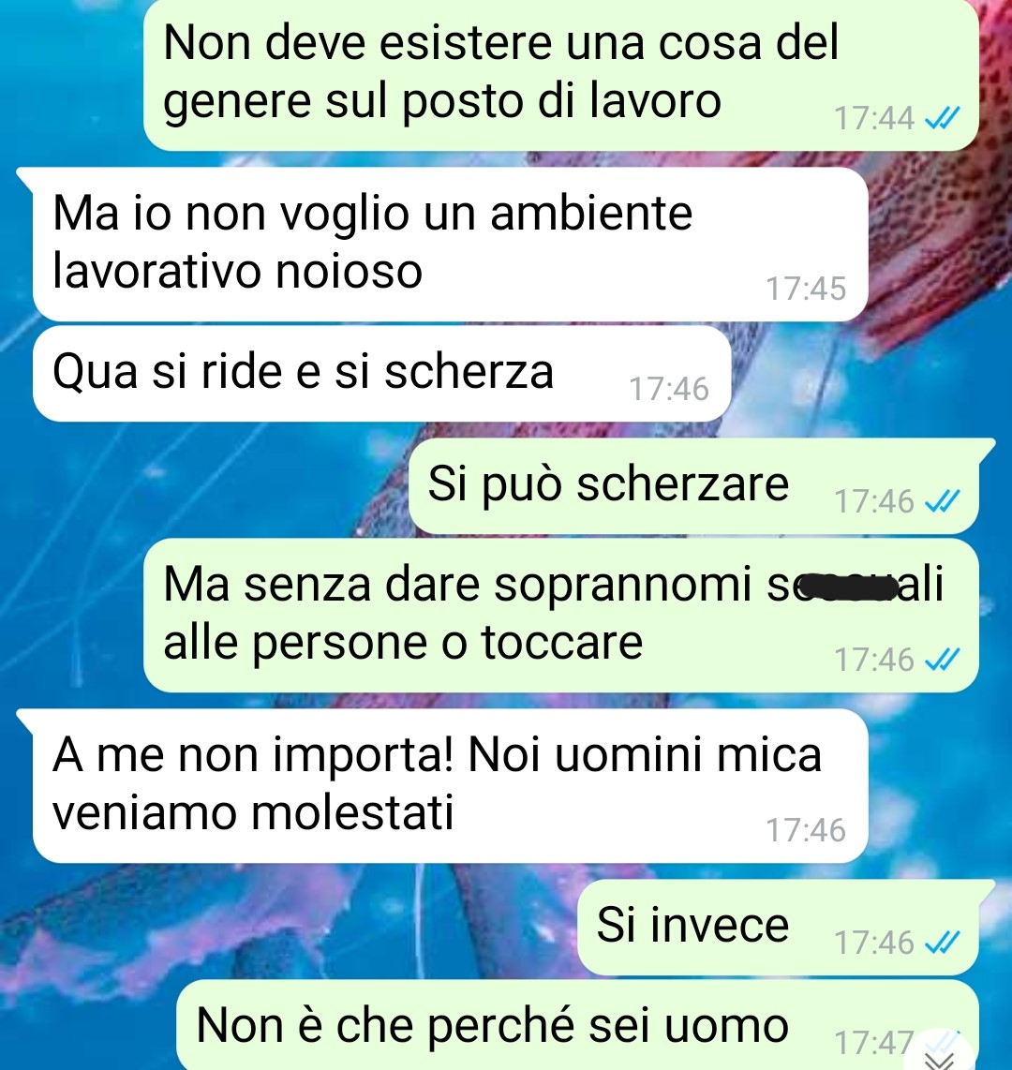Tap double ticks on 'soprannomi' message
Image resolution: width=1012 pixels, height=1070 pixels.
tap(942, 660)
